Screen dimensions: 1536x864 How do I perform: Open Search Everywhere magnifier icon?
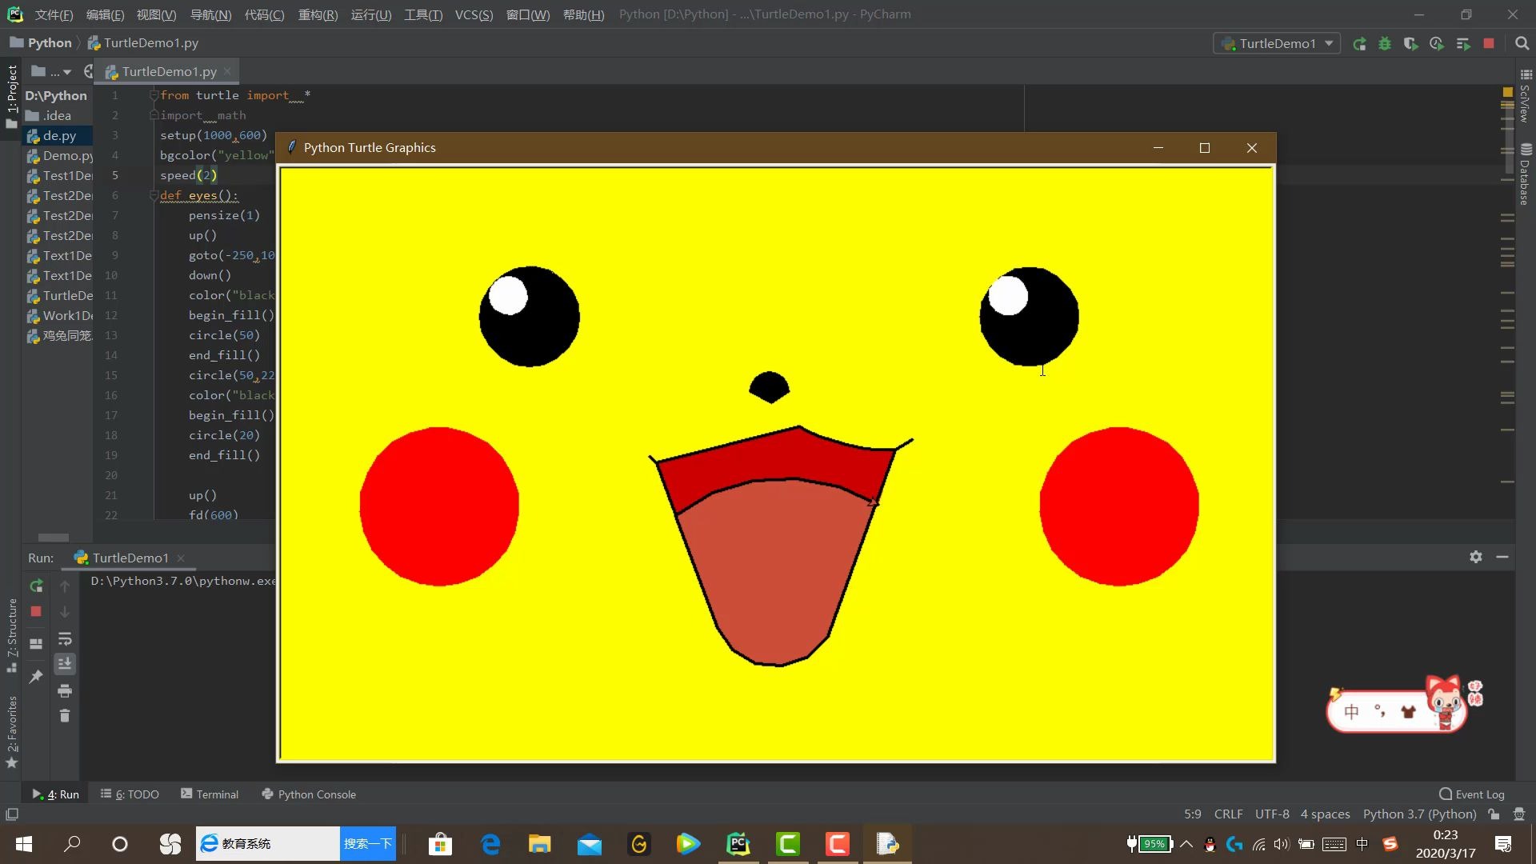[x=1522, y=44]
